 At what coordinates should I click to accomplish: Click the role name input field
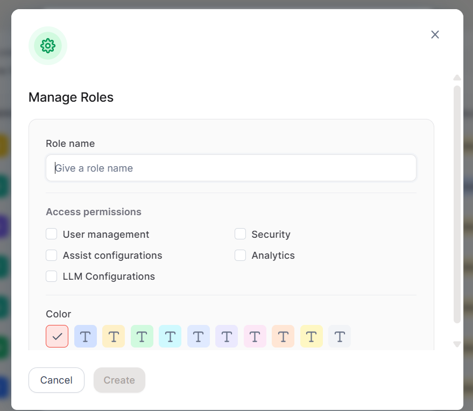231,168
